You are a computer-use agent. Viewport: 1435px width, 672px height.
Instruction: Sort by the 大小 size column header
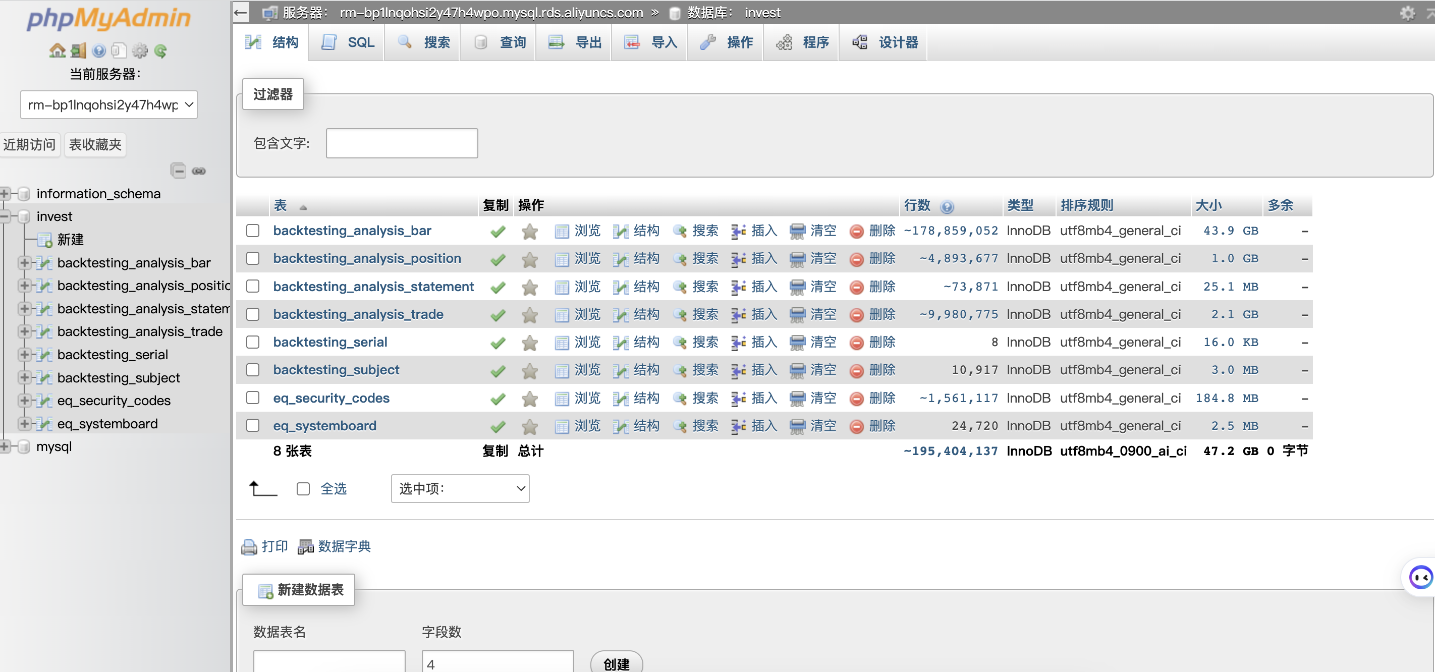click(1209, 206)
